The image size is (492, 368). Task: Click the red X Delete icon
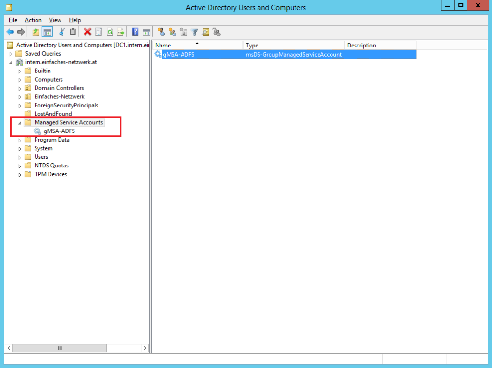[87, 32]
